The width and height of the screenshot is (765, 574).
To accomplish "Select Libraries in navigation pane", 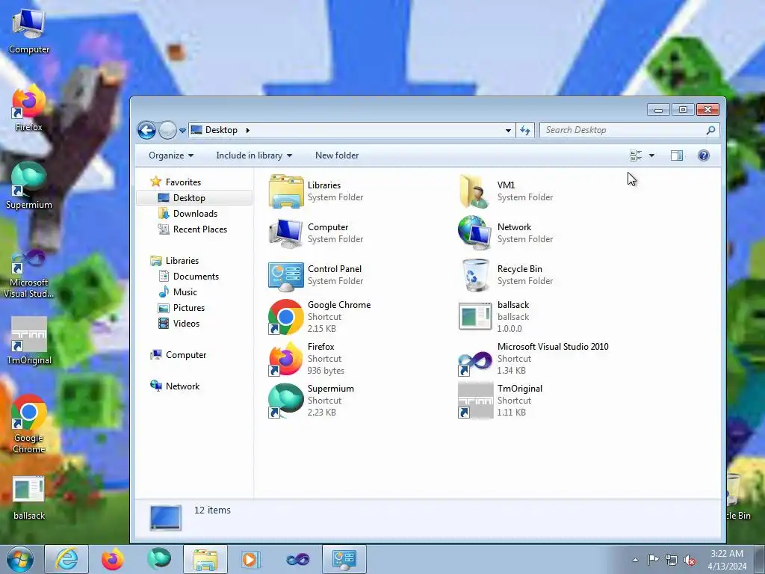I will click(x=182, y=261).
